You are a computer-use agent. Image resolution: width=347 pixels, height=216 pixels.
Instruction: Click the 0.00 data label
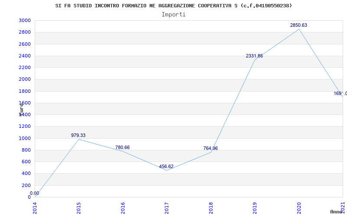(x=35, y=193)
